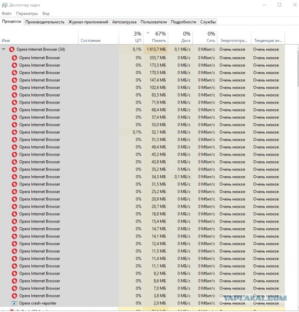
Task: Open the Вид menu
Action: pyautogui.click(x=46, y=14)
